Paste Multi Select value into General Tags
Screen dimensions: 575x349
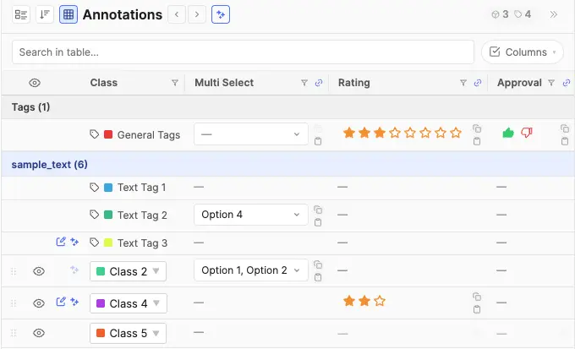point(318,141)
